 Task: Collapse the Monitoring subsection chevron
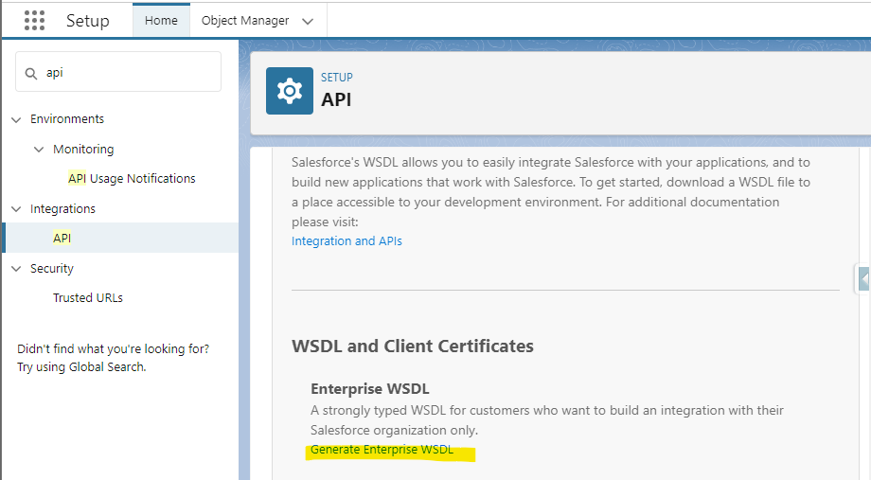[39, 150]
